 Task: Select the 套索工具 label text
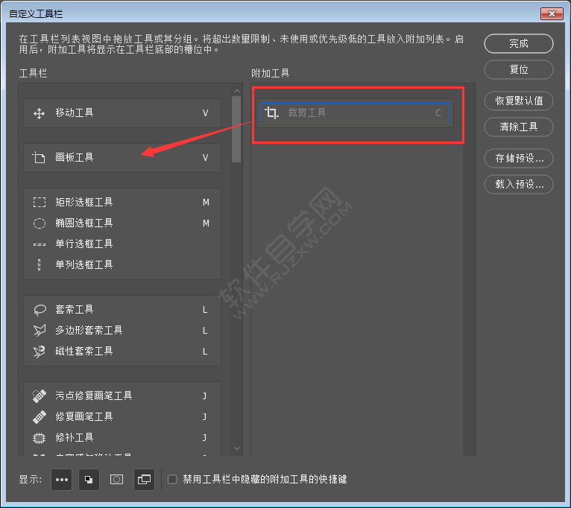click(75, 310)
